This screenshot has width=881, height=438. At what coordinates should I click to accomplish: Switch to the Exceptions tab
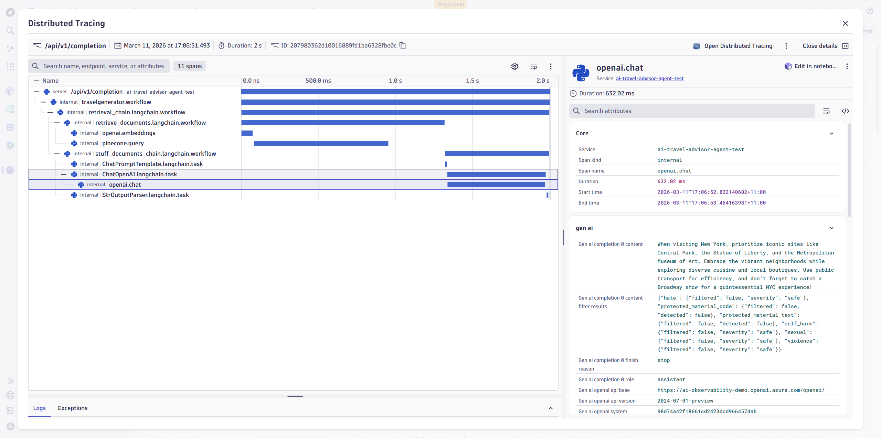point(73,408)
